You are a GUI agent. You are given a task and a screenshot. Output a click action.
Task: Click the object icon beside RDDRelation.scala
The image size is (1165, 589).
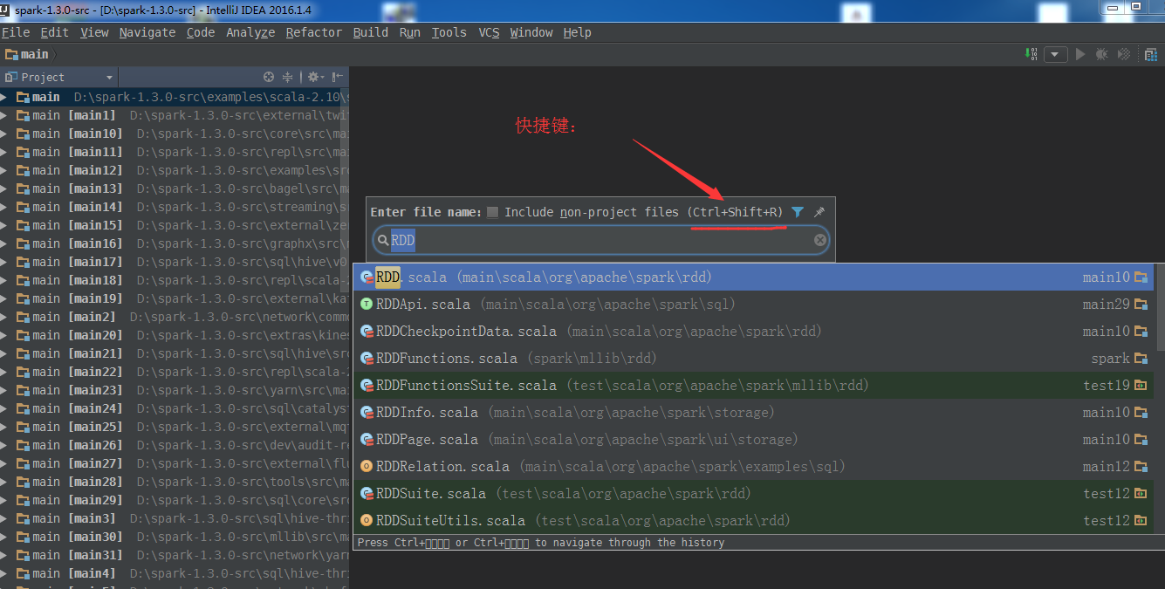(367, 467)
